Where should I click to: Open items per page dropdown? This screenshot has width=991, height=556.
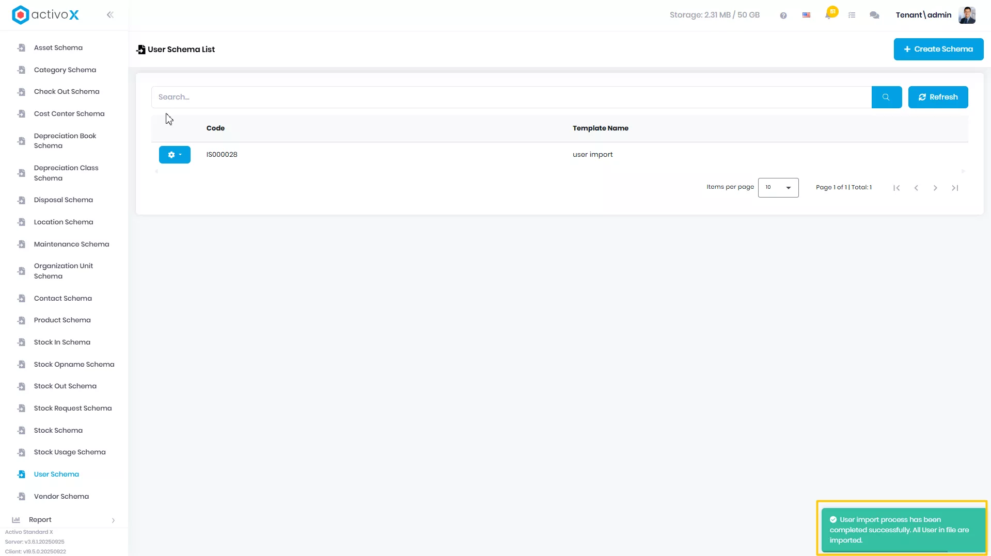(x=778, y=188)
